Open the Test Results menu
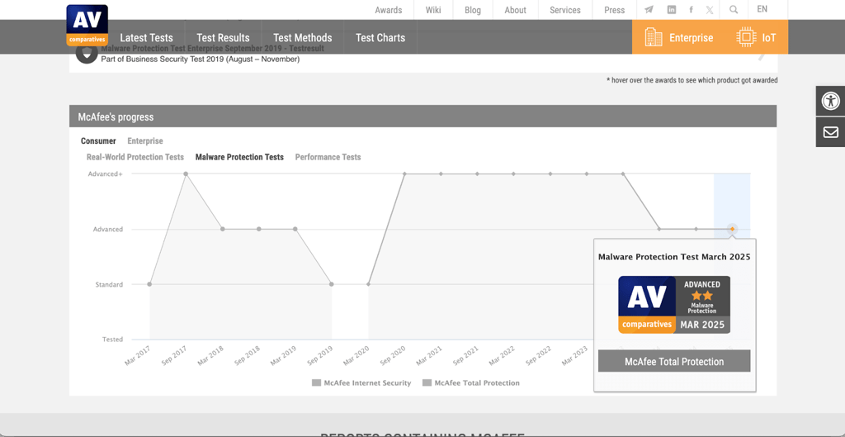This screenshot has height=437, width=845. [223, 38]
